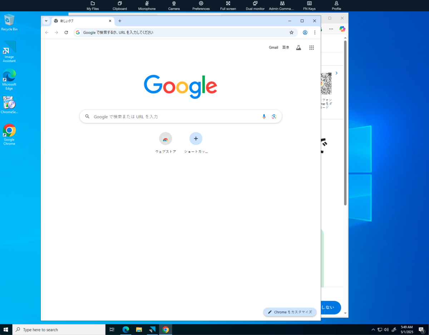
Task: Open Profile in the top toolbar
Action: 336,5
